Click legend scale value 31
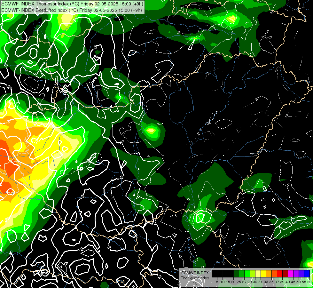 (261, 282)
